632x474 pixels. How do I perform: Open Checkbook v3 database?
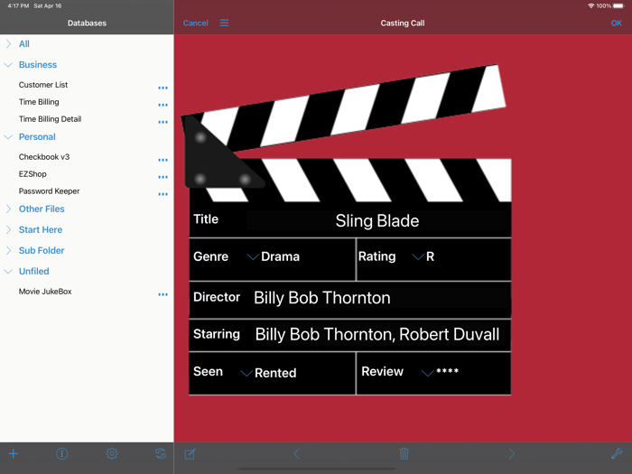coord(44,157)
